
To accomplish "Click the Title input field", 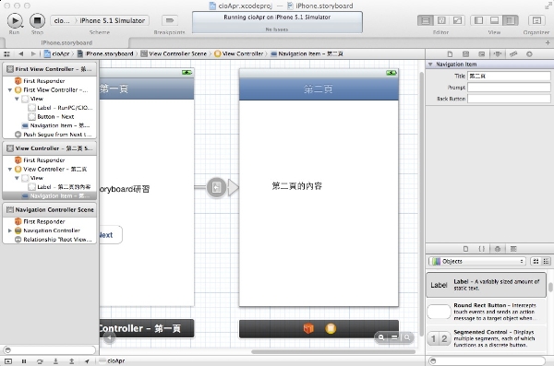I will pos(509,76).
